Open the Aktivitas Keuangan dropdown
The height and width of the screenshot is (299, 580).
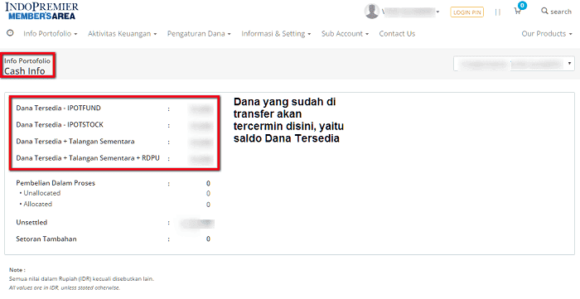point(122,34)
